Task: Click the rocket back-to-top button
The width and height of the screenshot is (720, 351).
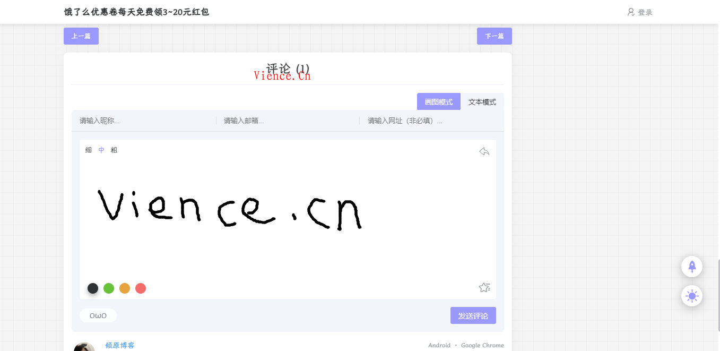Action: click(691, 266)
